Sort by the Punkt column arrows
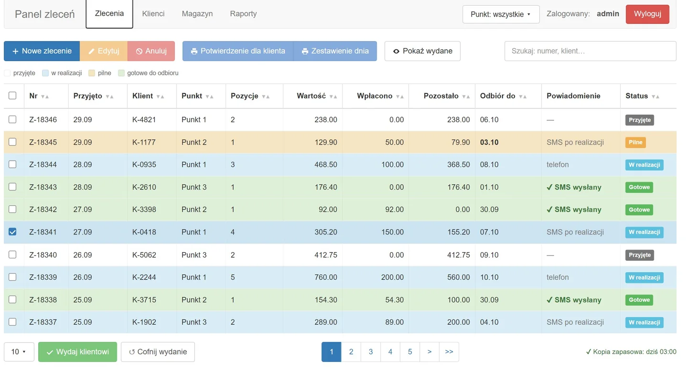Viewport: 688px width, 382px height. [210, 96]
